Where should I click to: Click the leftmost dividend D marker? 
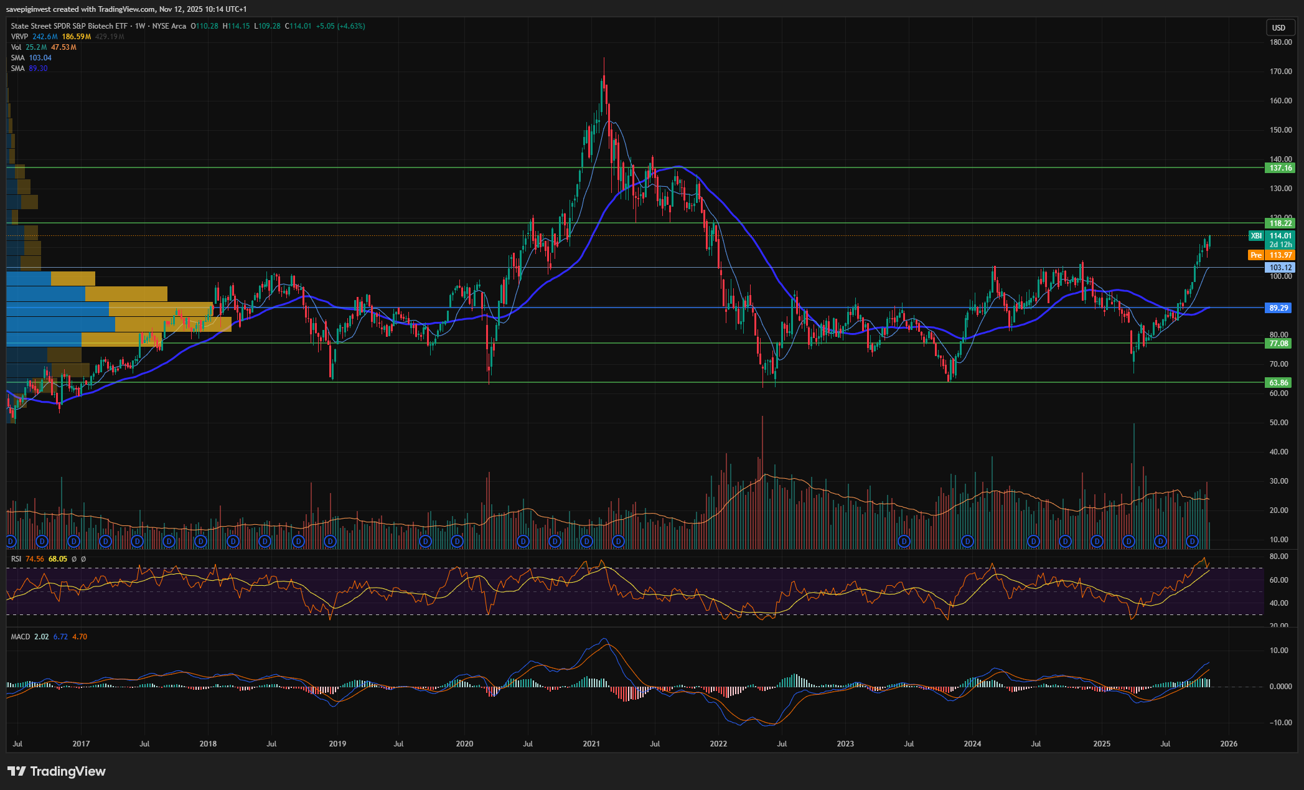point(10,542)
